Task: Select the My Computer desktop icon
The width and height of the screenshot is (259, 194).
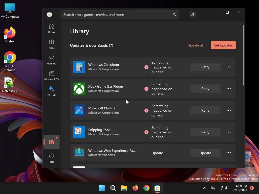Action: tap(10, 10)
